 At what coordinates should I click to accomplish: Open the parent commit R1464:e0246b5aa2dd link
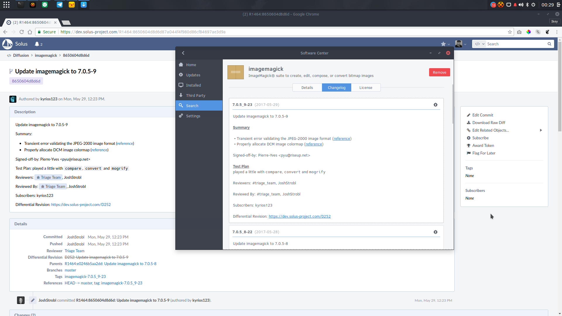[110, 264]
